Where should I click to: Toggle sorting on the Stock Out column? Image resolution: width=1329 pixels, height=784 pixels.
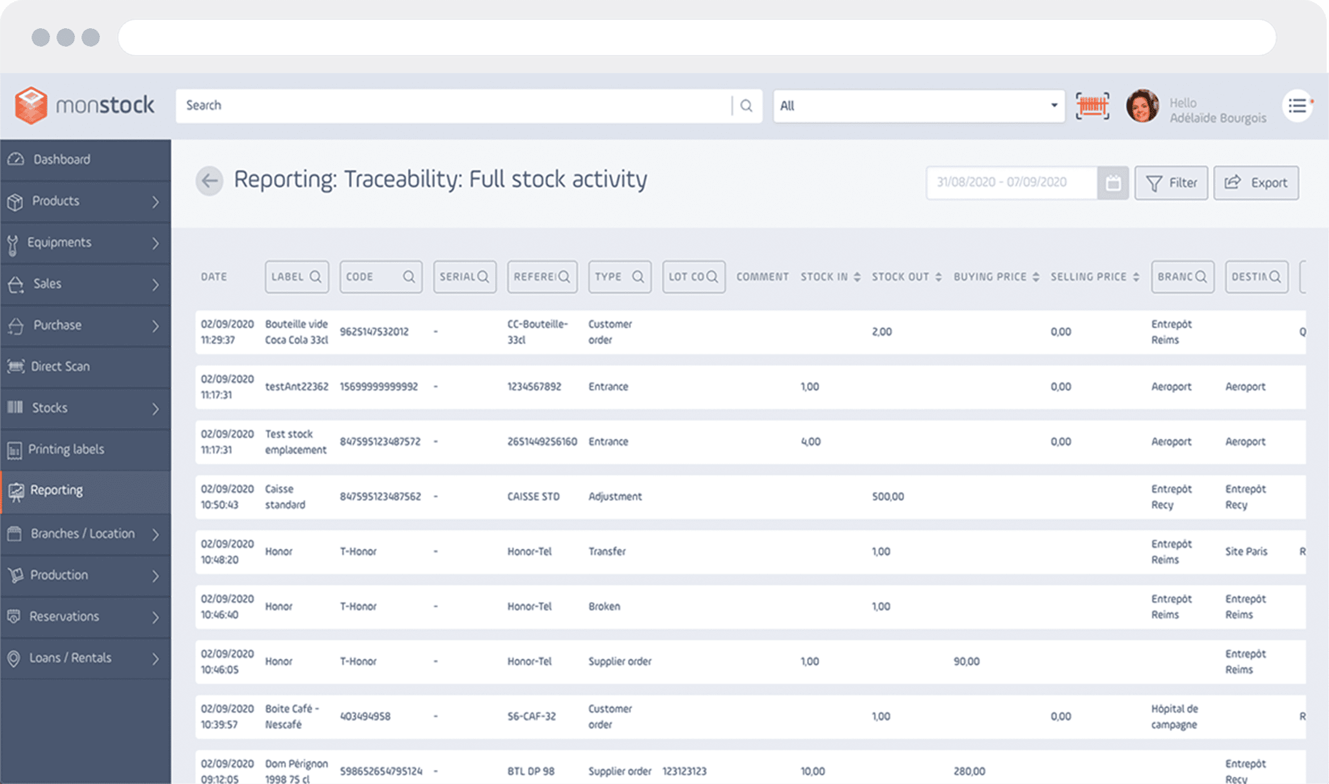939,276
